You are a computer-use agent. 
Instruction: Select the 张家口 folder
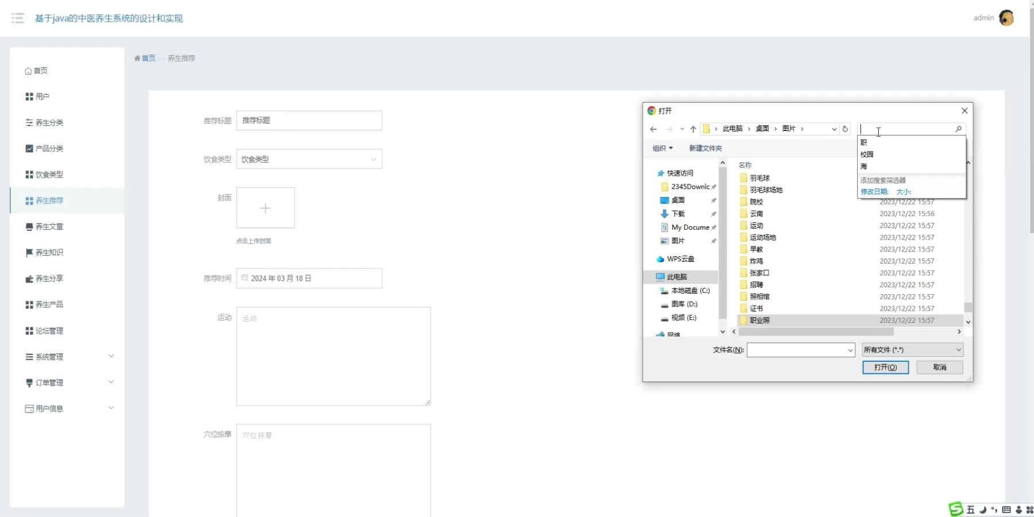tap(755, 273)
